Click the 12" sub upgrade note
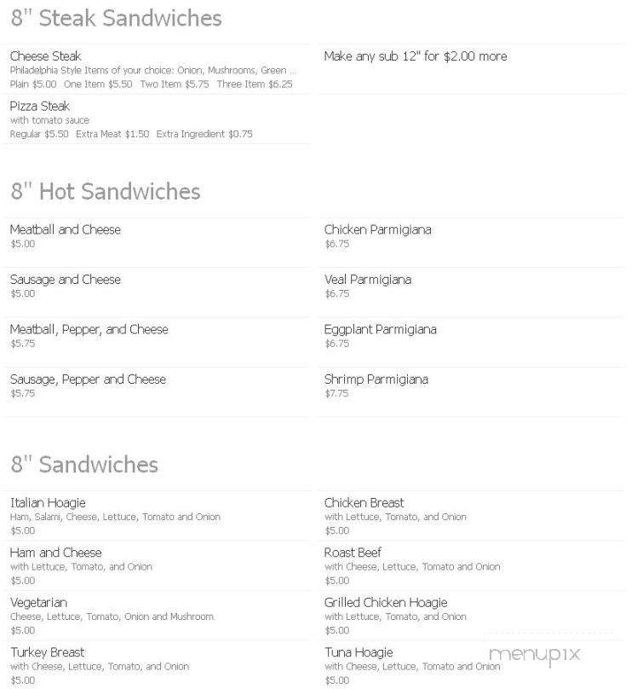This screenshot has width=637, height=689. click(416, 56)
